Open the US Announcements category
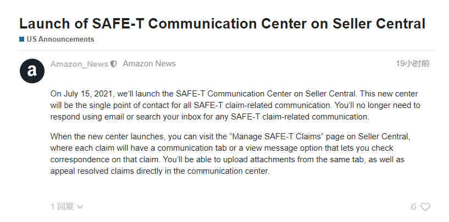This screenshot has height=222, width=449. (60, 39)
